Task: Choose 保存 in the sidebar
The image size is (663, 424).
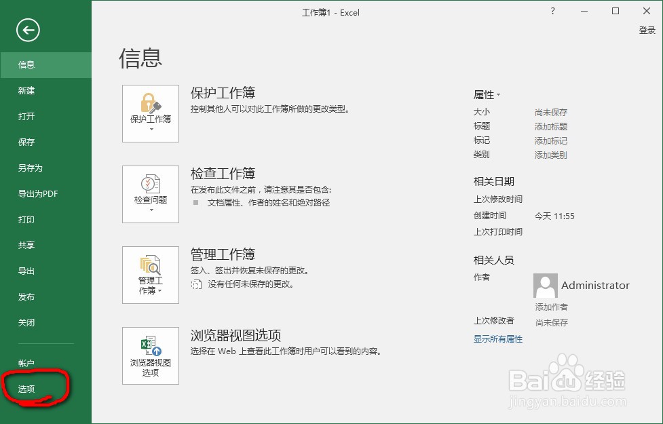Action: coord(45,142)
